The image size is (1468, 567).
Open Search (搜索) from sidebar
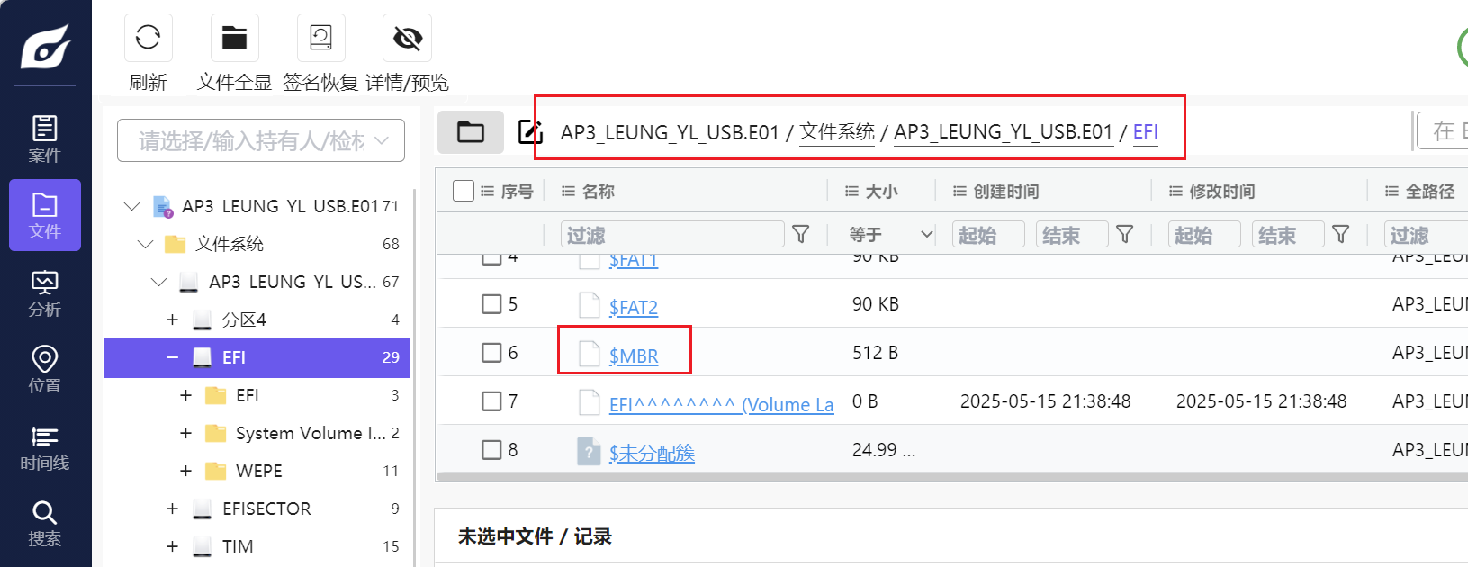tap(44, 524)
